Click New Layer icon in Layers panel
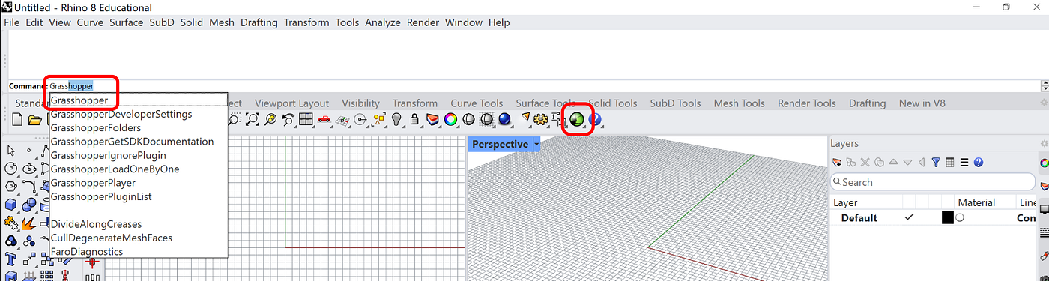This screenshot has width=1049, height=281. pyautogui.click(x=837, y=162)
